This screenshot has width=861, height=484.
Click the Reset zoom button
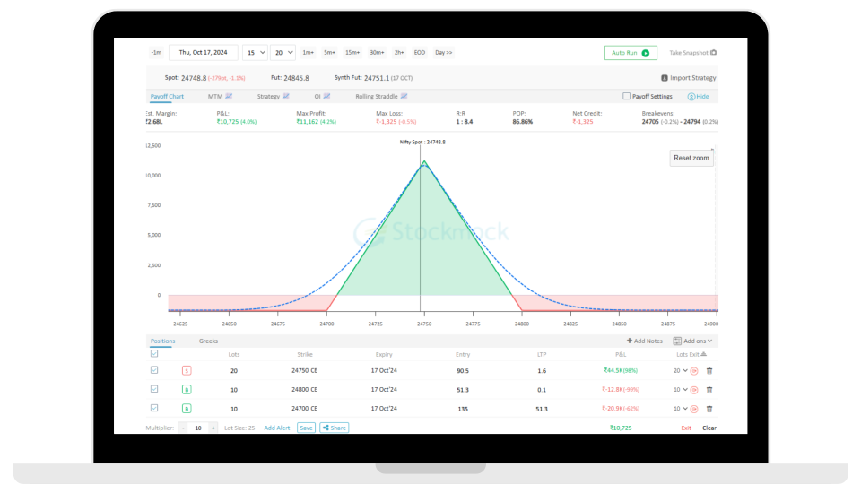click(691, 158)
